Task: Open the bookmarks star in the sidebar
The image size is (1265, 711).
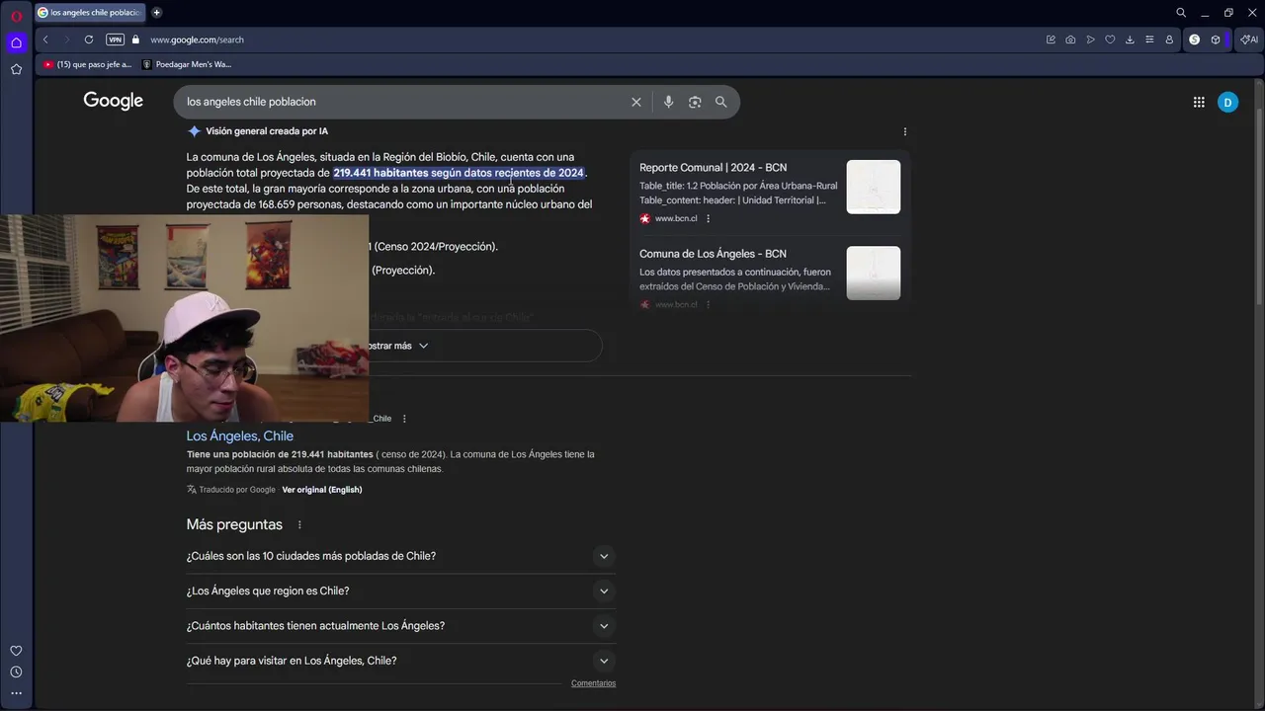Action: coord(16,69)
